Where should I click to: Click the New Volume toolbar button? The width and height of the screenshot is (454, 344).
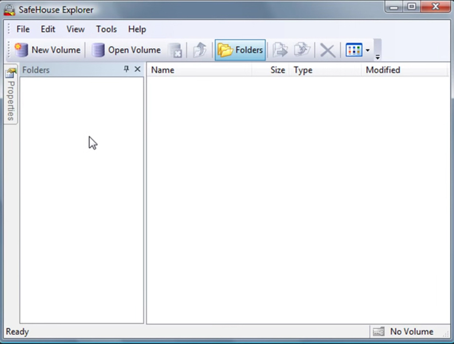(x=48, y=50)
